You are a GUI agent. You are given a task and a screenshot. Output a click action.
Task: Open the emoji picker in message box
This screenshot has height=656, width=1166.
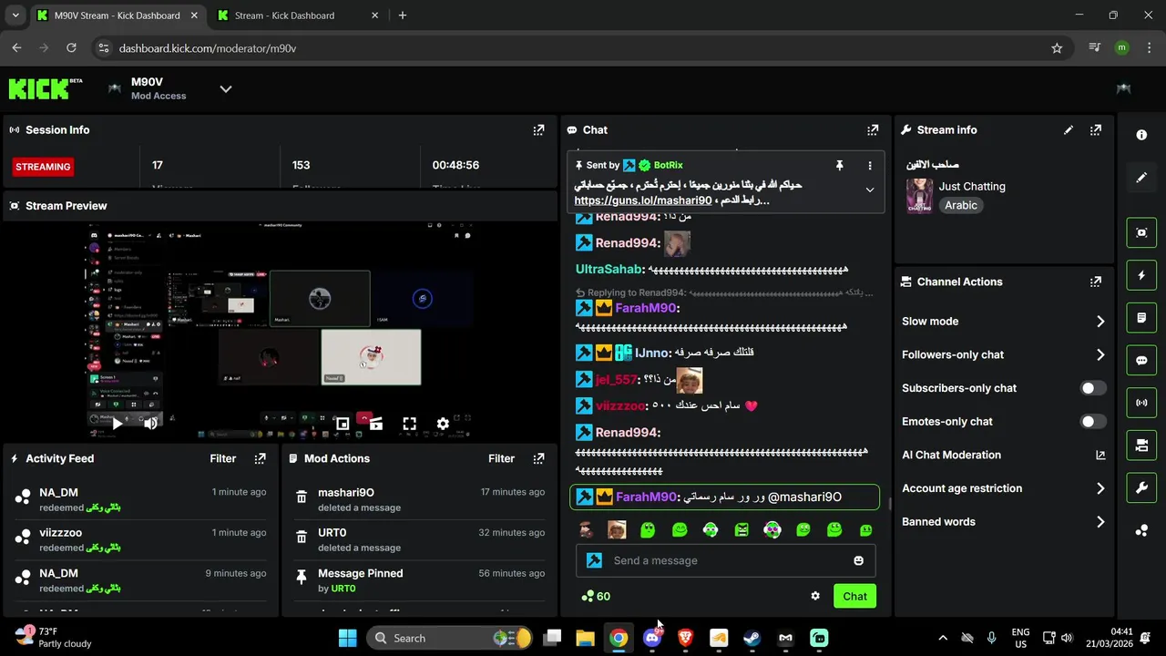[858, 560]
